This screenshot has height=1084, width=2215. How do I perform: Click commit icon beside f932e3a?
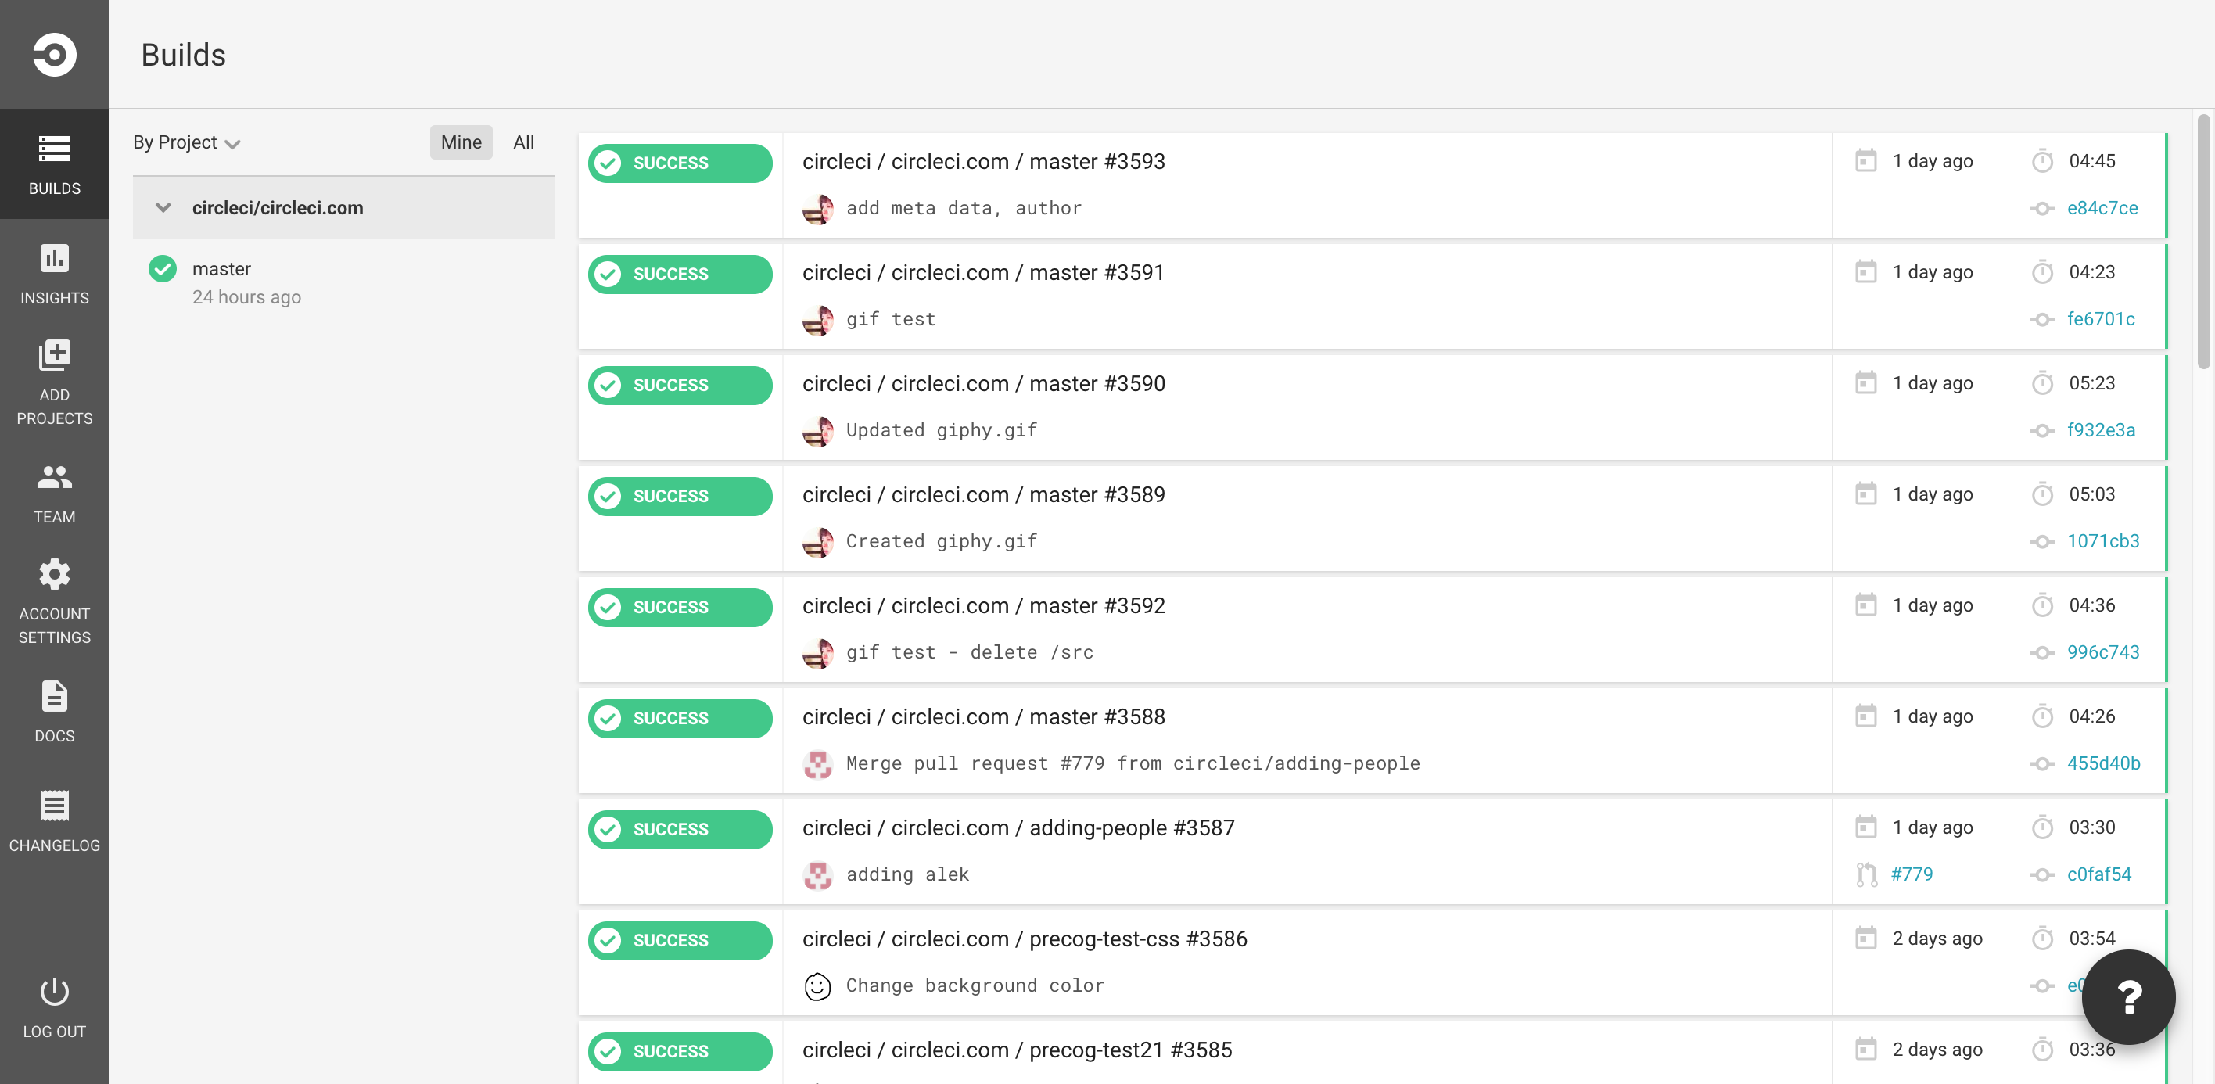2042,431
